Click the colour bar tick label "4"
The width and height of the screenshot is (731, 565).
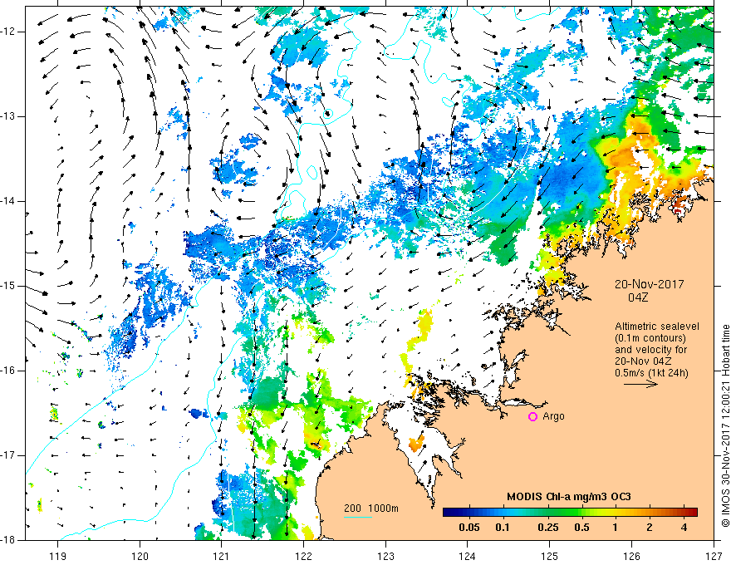coord(684,528)
